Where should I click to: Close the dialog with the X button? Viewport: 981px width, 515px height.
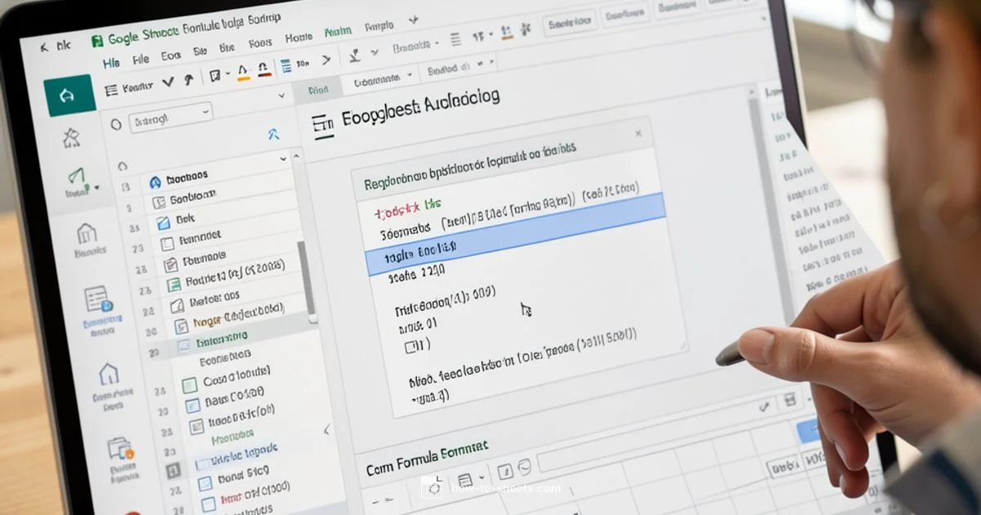click(638, 132)
